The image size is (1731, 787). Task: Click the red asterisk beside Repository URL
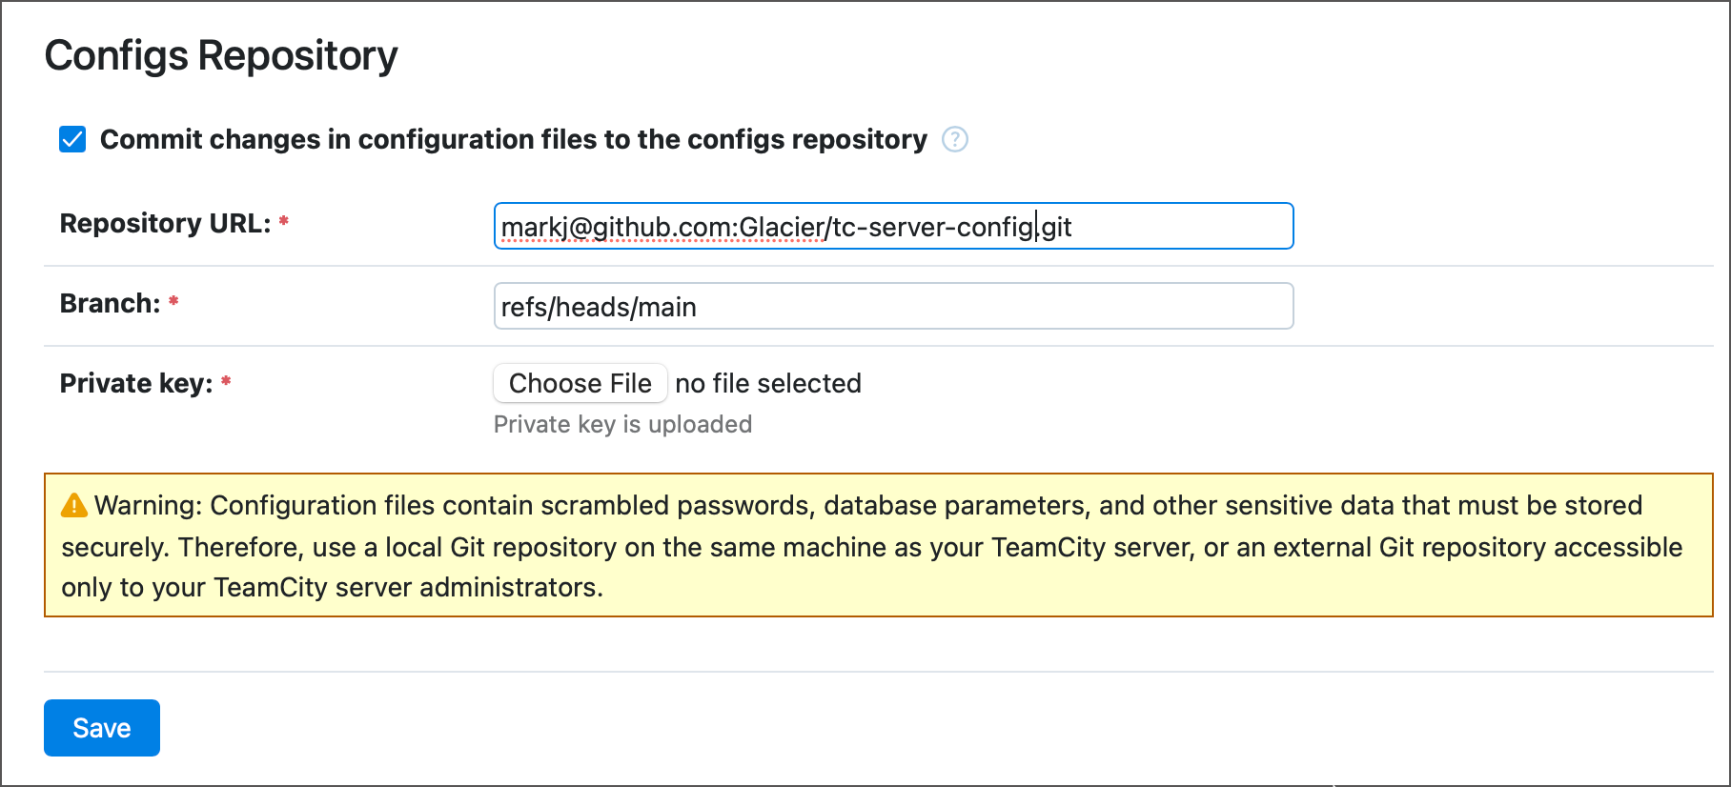coord(283,222)
